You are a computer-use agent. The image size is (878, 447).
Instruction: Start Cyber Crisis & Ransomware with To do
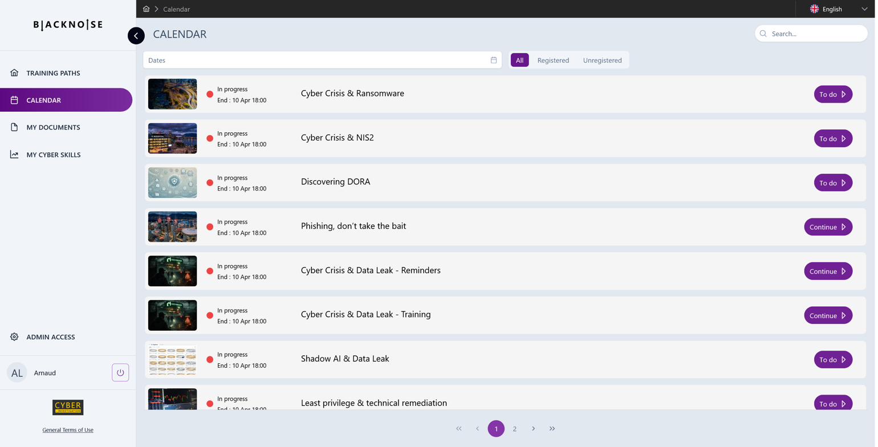coord(833,94)
